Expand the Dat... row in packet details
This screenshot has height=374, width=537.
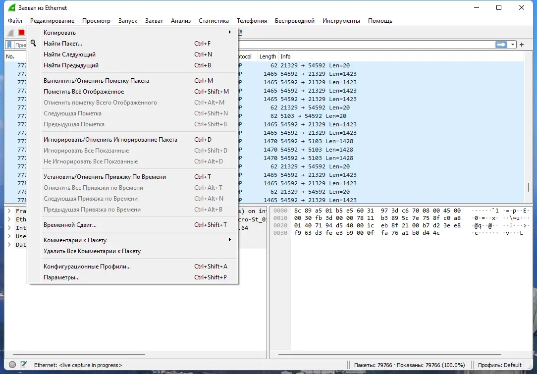(x=9, y=245)
